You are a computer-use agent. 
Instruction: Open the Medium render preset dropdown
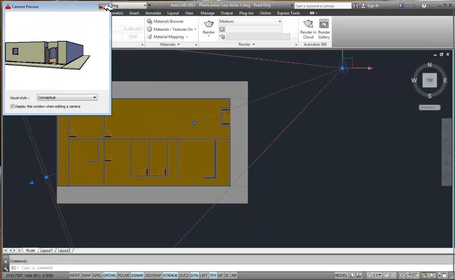[250, 21]
